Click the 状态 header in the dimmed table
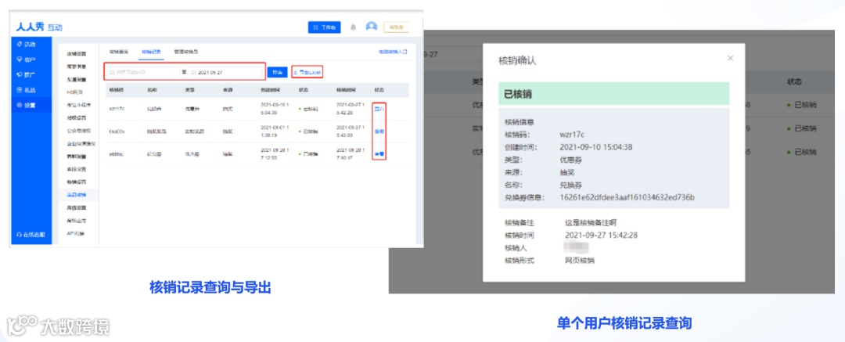845x342 pixels. tap(794, 82)
